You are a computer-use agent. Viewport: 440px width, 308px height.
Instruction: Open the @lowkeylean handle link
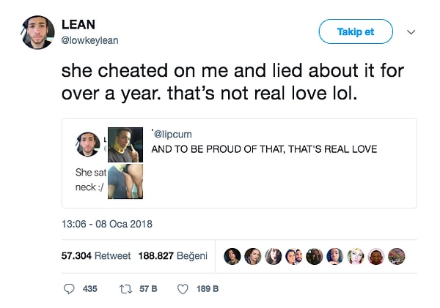click(89, 41)
